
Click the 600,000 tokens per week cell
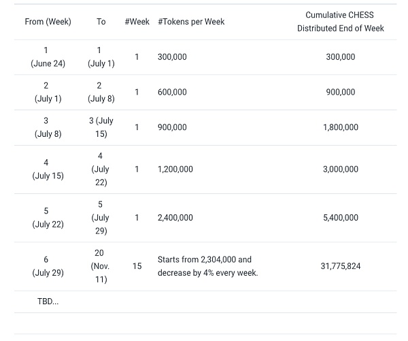(172, 92)
